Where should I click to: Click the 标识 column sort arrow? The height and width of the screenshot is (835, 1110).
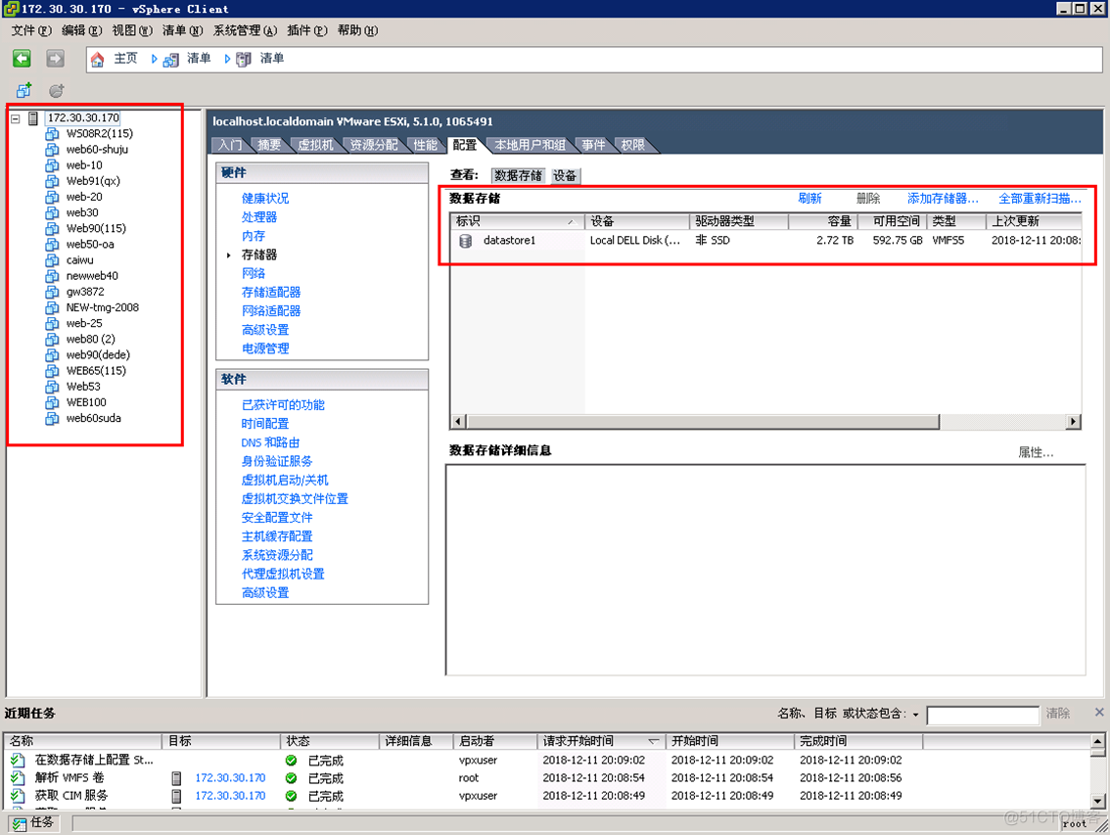coord(571,221)
